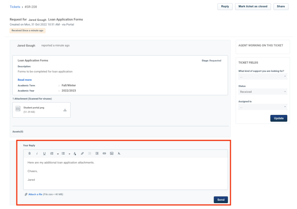The width and height of the screenshot is (297, 209).
Task: Insert an image into the reply
Action: (x=111, y=153)
